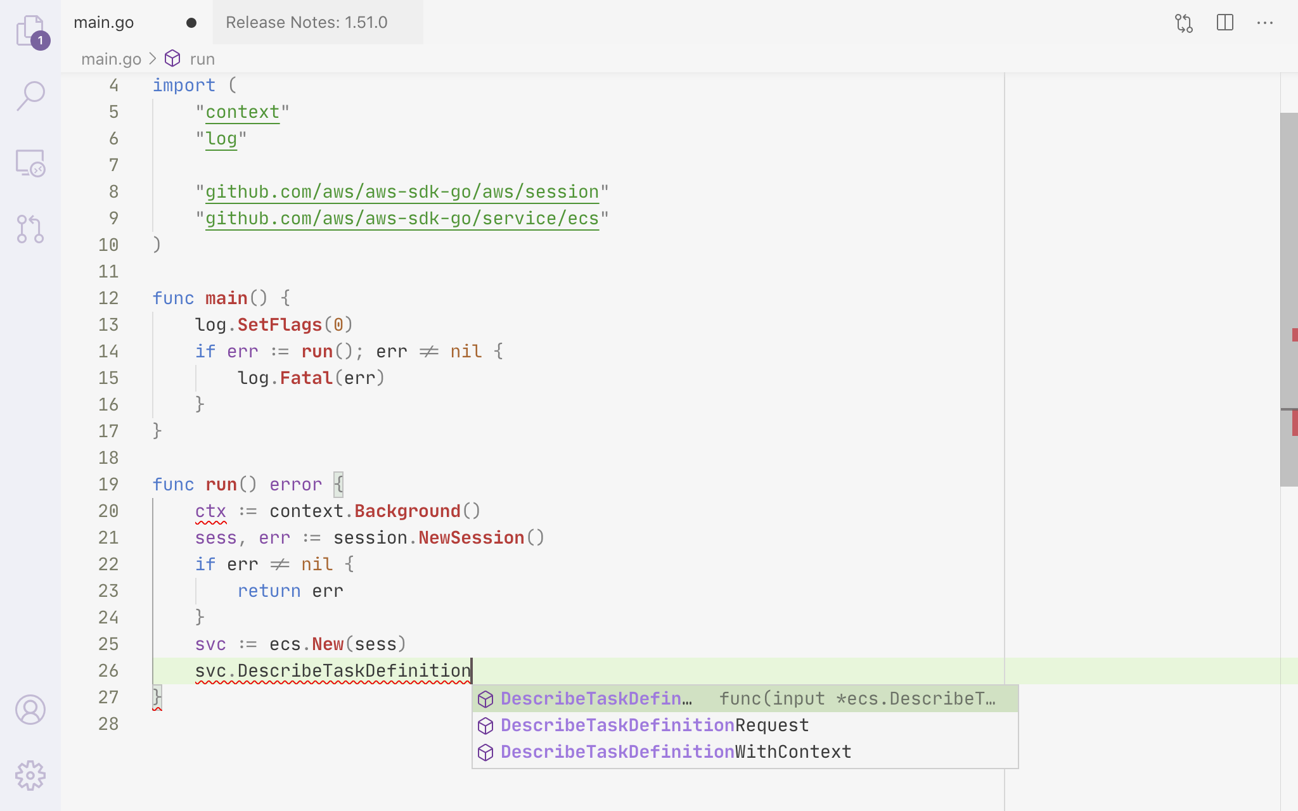Viewport: 1298px width, 811px height.
Task: Select the DescribeTaskDefinitionWithContext suggestion
Action: [x=676, y=751]
